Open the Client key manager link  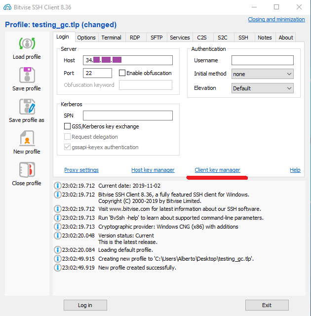217,170
